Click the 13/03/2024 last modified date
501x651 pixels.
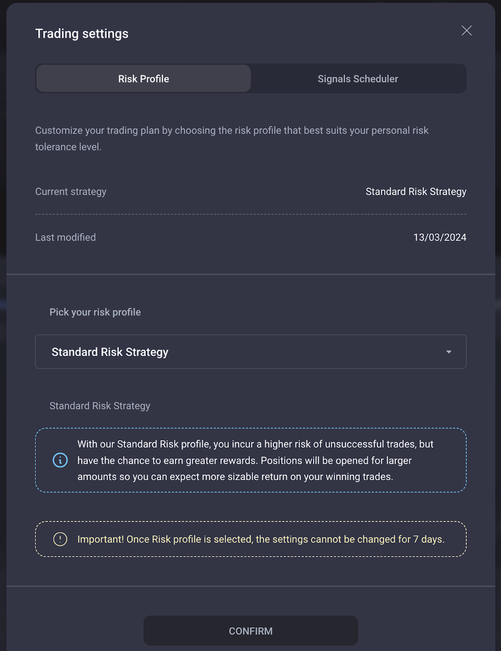coord(440,237)
